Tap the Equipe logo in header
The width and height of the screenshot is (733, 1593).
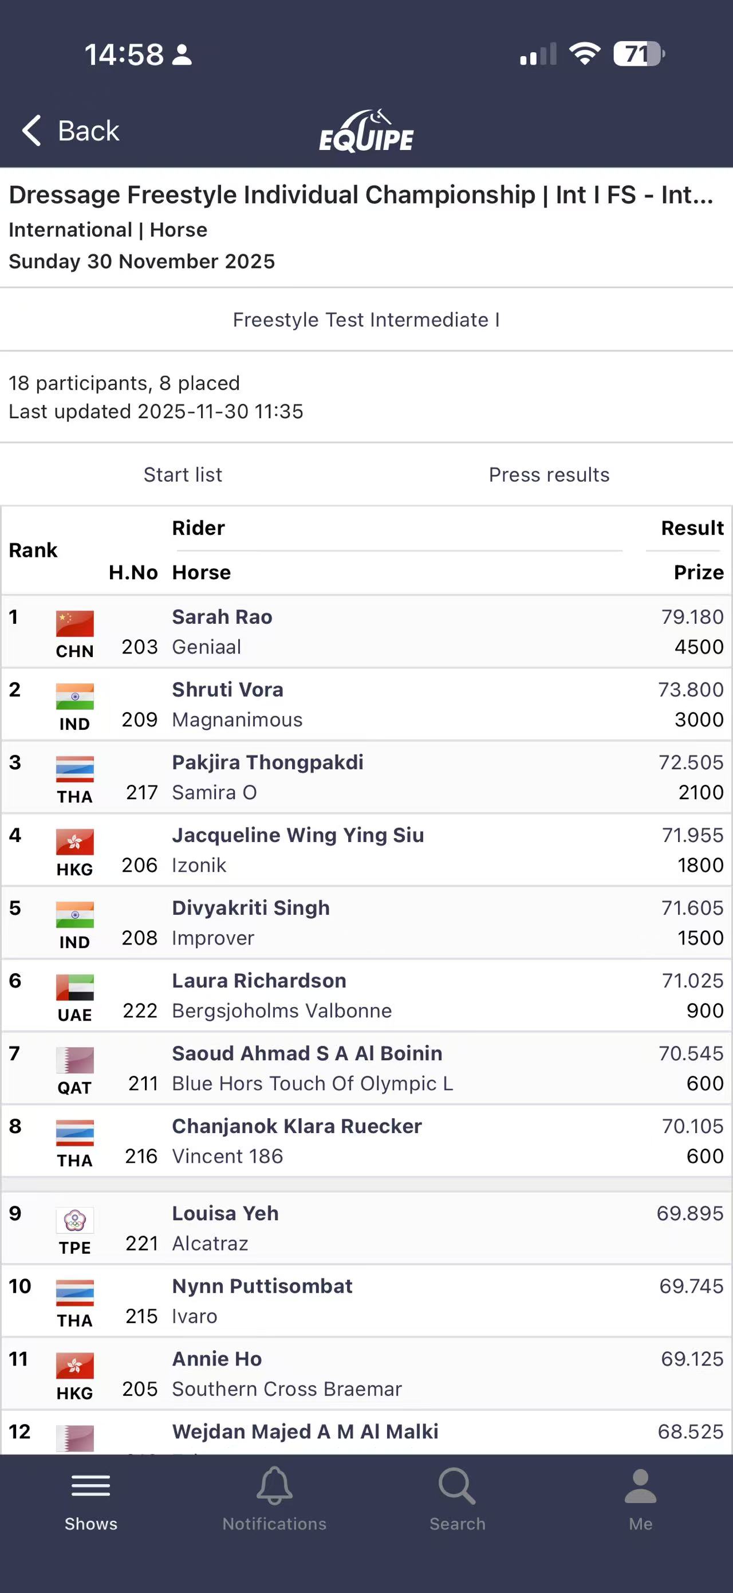[x=366, y=131]
